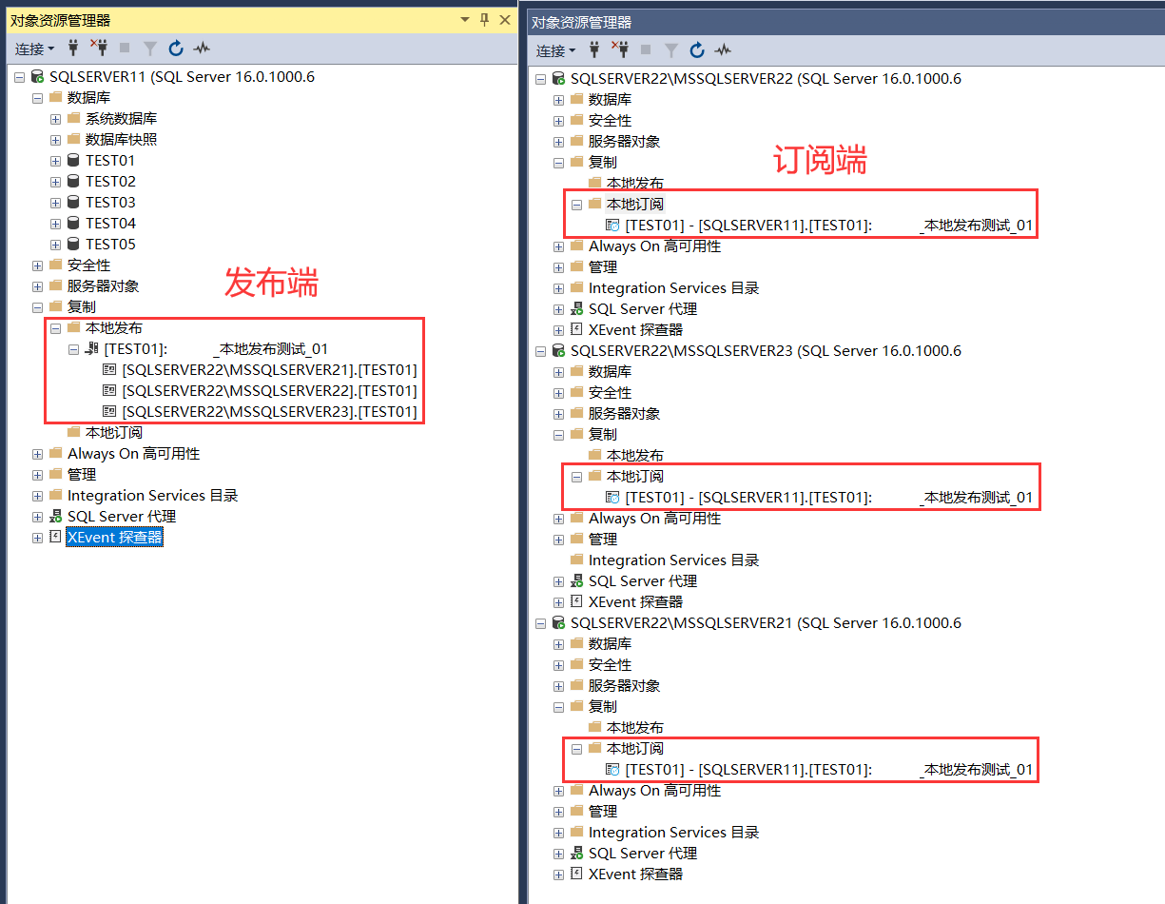Refresh the SQLSERVER11 Object Explorer panel
This screenshot has width=1165, height=904.
click(176, 48)
